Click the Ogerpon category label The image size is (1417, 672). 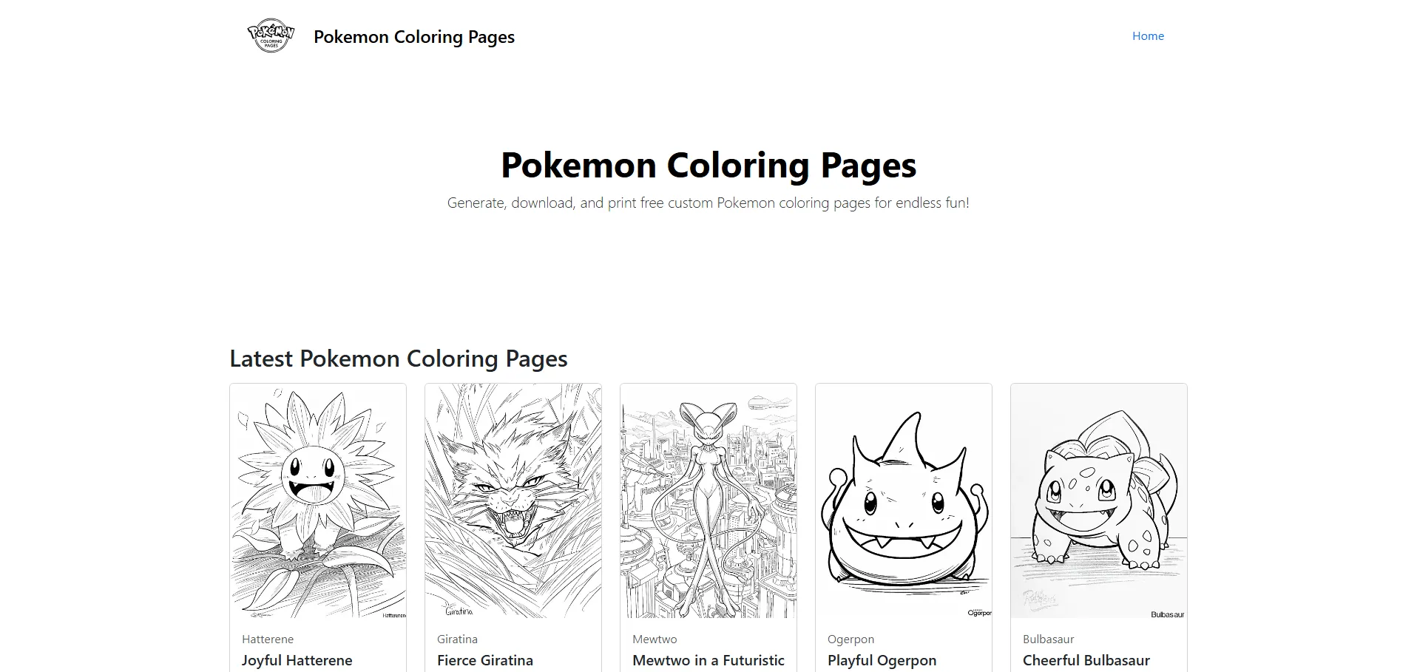tap(850, 639)
